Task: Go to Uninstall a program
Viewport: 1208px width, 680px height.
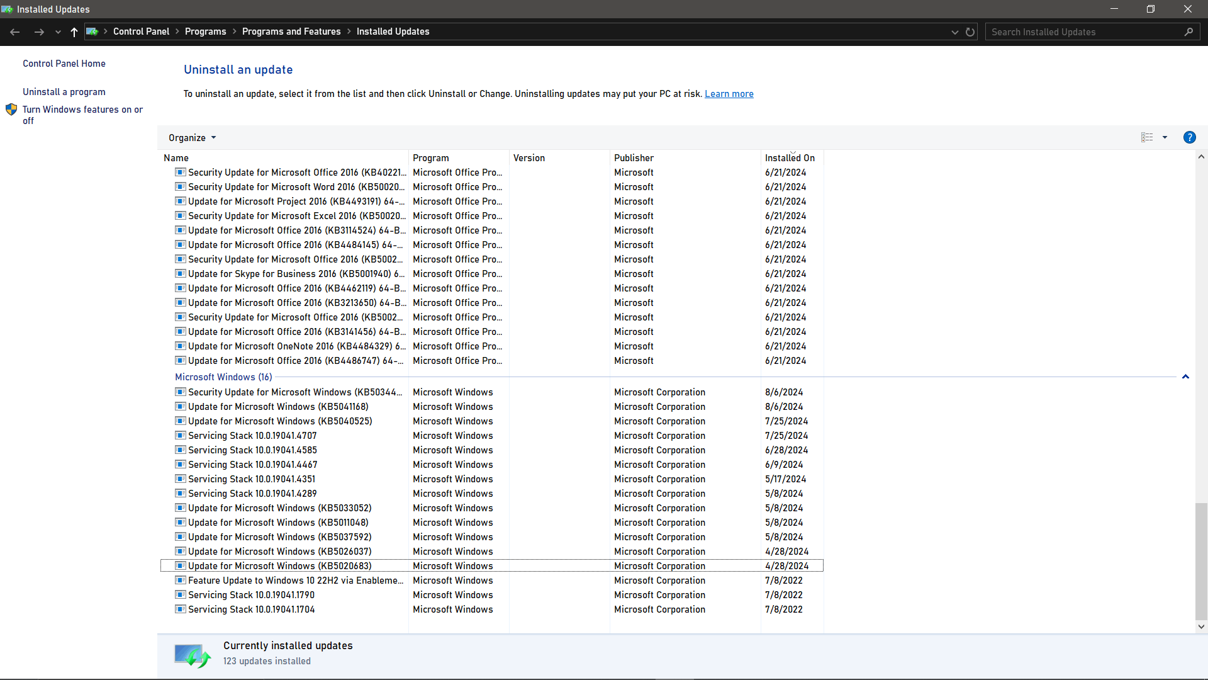Action: [x=64, y=92]
